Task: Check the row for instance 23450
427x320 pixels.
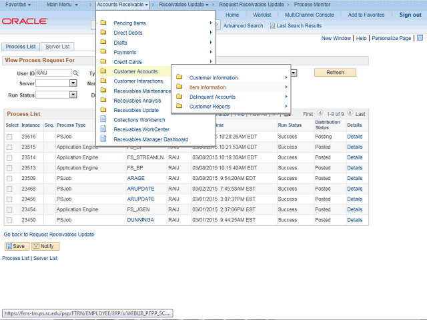Action: 9,220
